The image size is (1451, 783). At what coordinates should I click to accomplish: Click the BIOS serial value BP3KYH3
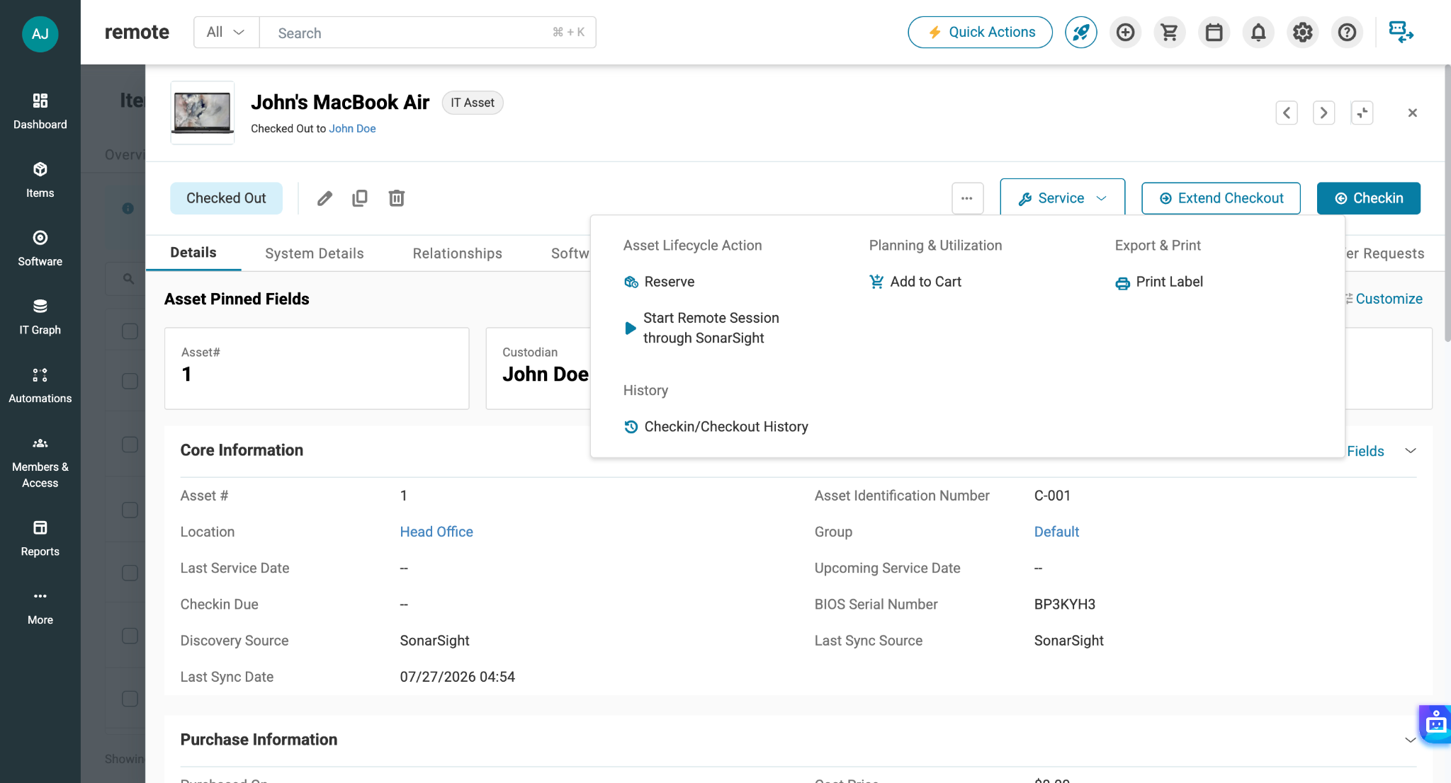(1064, 605)
